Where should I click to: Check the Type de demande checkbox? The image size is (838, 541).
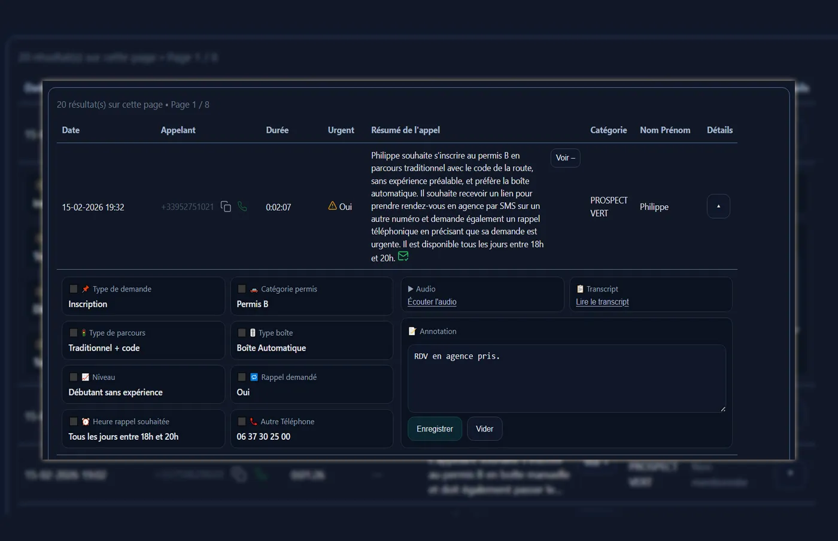74,289
